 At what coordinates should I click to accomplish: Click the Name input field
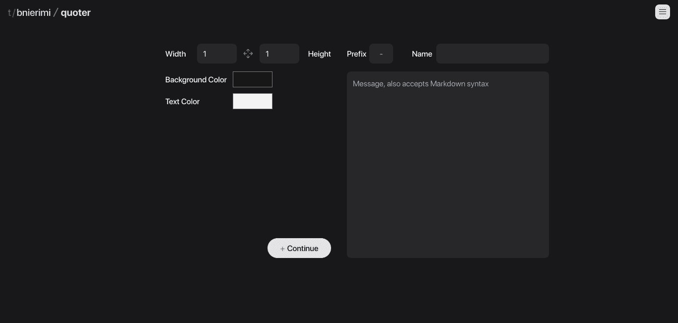click(492, 54)
